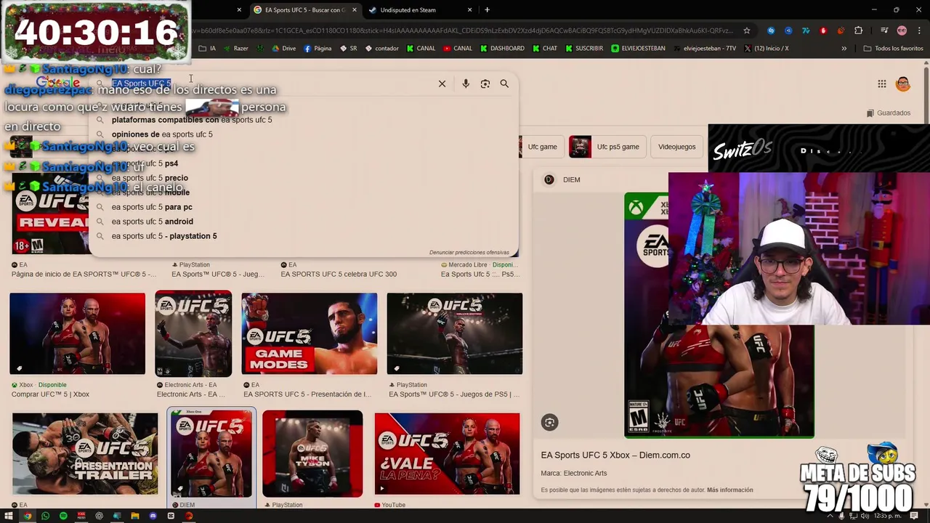Open SUSCRIBIR bookmark
The image size is (930, 523).
tap(583, 49)
